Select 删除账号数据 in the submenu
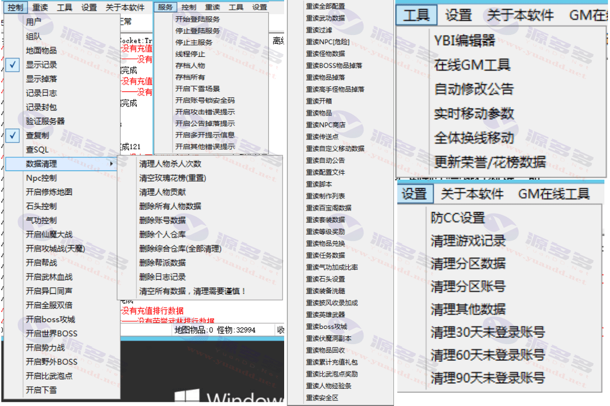 pos(163,220)
